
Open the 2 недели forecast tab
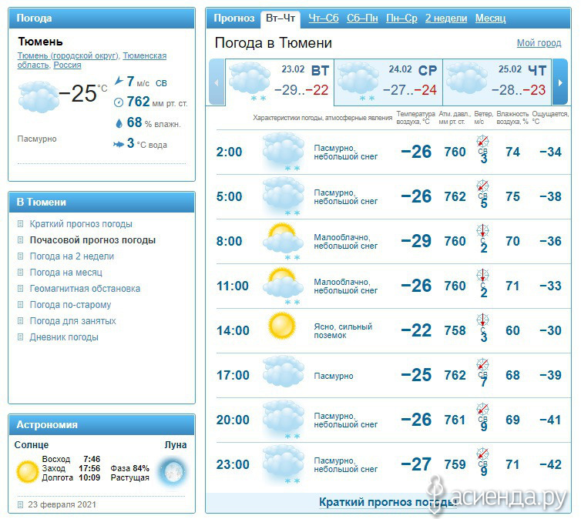coord(446,18)
